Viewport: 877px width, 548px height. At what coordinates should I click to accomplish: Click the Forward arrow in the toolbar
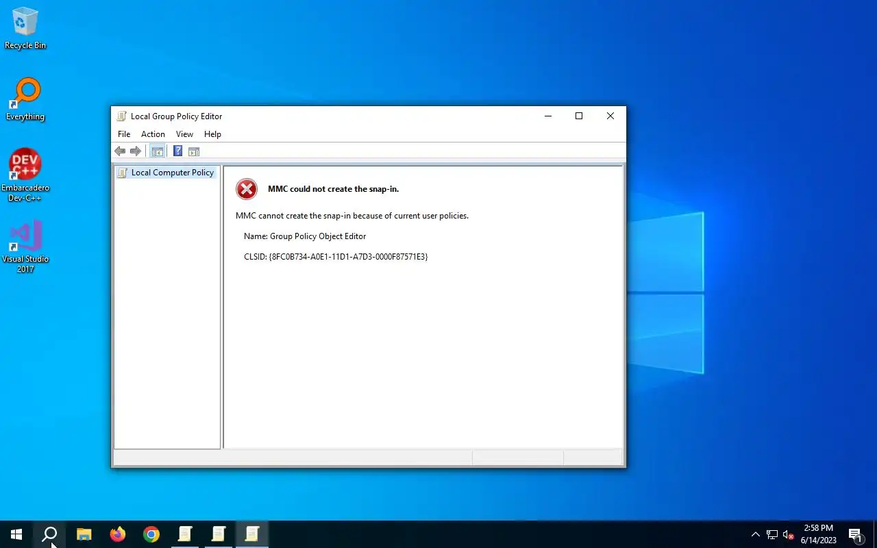[136, 151]
